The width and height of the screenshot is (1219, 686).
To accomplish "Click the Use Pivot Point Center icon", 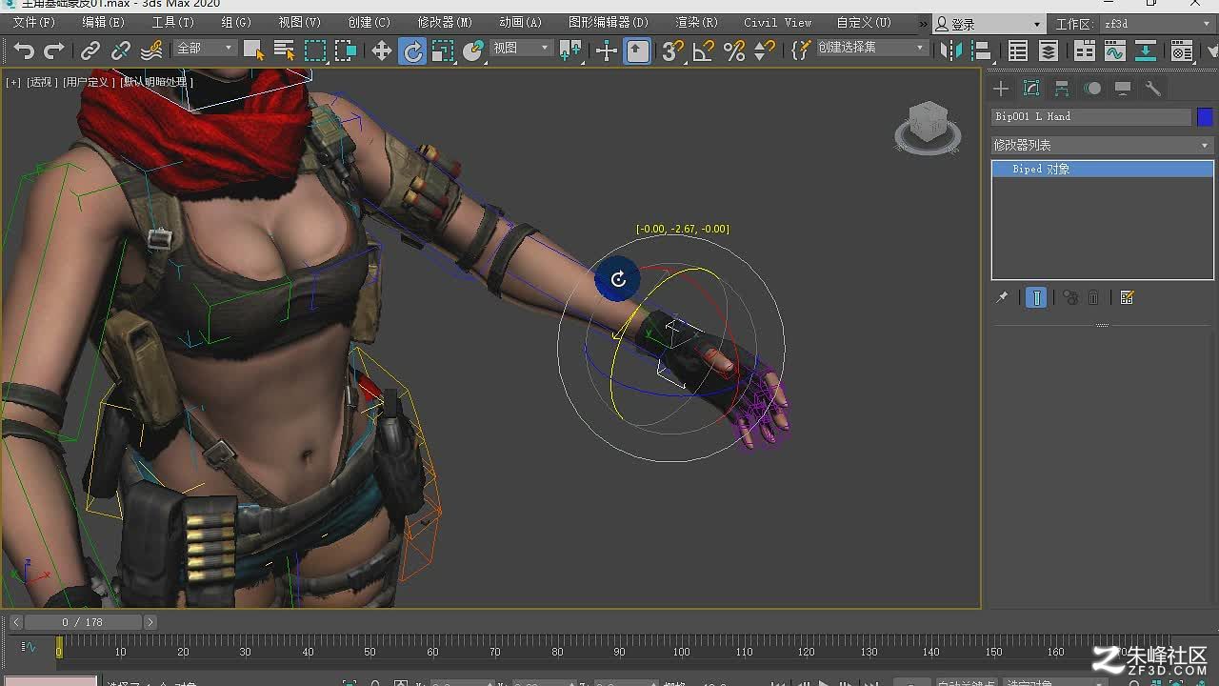I will coord(570,50).
